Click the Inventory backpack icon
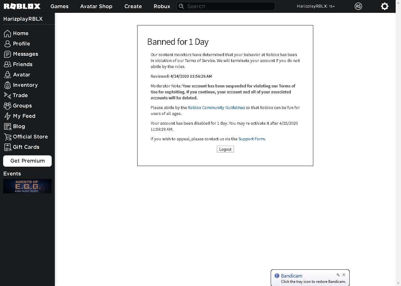The width and height of the screenshot is (401, 286). 8,85
